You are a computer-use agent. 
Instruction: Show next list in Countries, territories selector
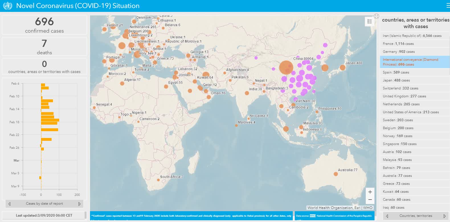(444, 216)
